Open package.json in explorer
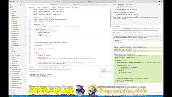The width and height of the screenshot is (172, 97). 15,81
